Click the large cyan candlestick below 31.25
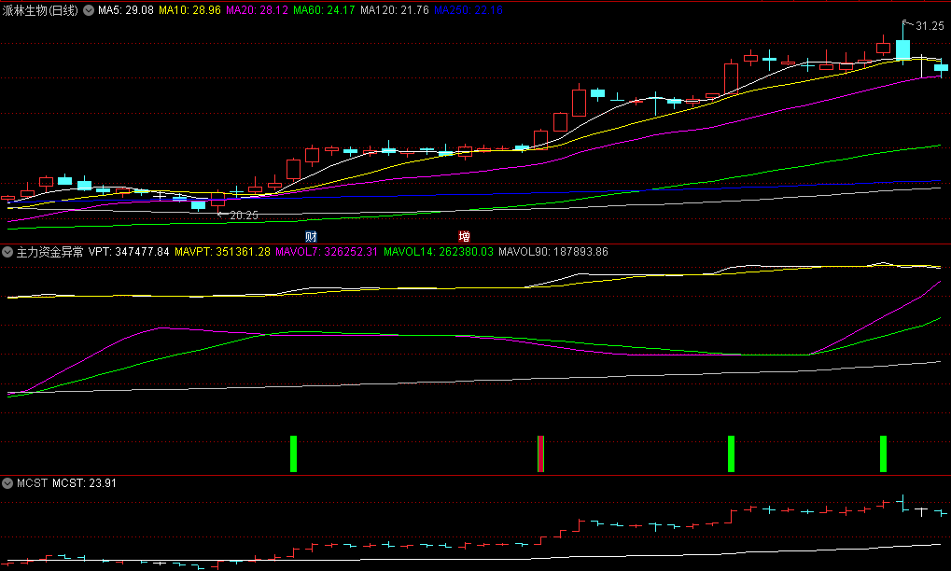The image size is (951, 571). coord(902,49)
